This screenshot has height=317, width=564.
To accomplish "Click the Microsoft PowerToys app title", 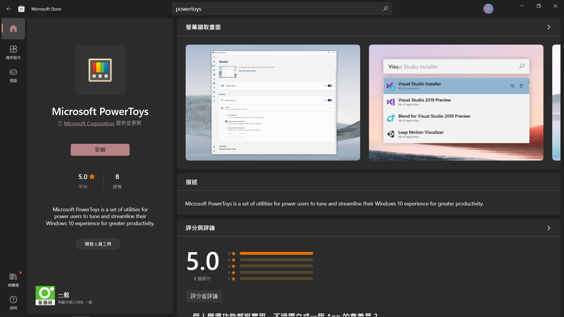I will point(100,112).
